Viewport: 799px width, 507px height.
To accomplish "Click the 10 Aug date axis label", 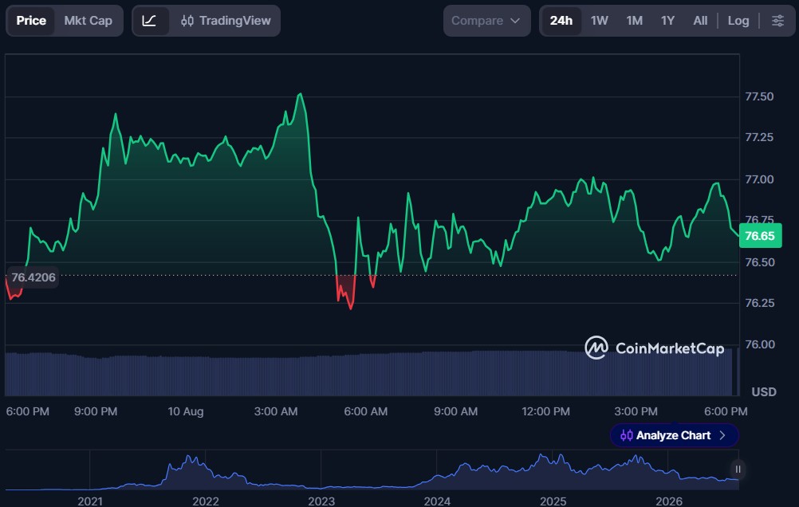I will point(186,411).
